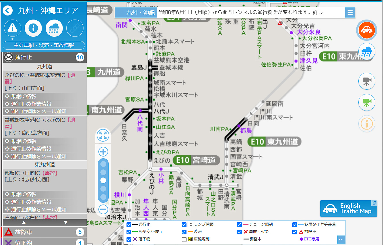Viewport: 383px width, 245px height.
Task: Show the green camera icon layer
Action: [367, 103]
